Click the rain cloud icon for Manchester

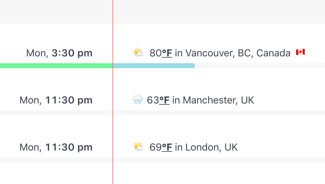(138, 100)
